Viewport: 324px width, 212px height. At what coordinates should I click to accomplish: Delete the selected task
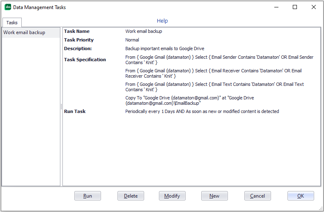point(131,196)
